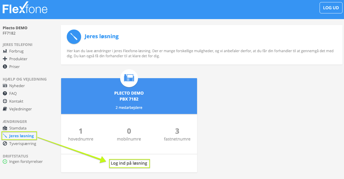Click the HJÆLP OG VEJLEDNING section header
344x179 pixels.
click(24, 79)
